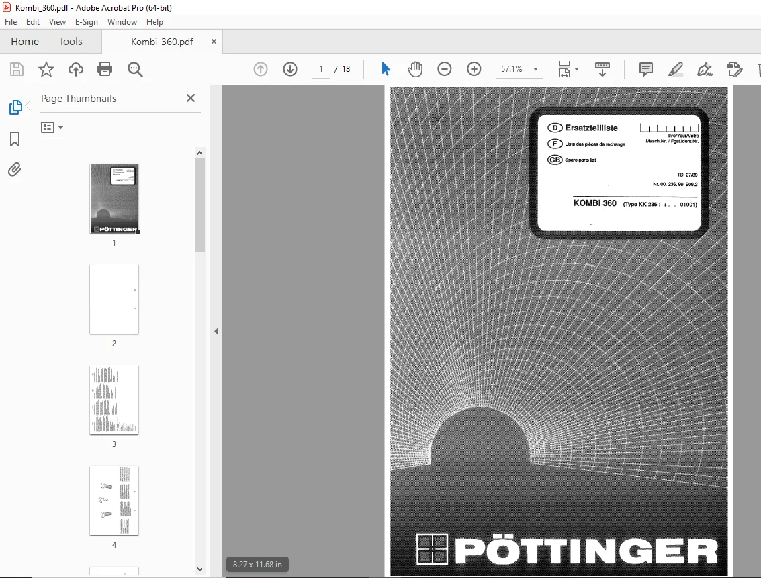
Task: Click the thumbnail scrollbar thumb
Action: [x=199, y=205]
